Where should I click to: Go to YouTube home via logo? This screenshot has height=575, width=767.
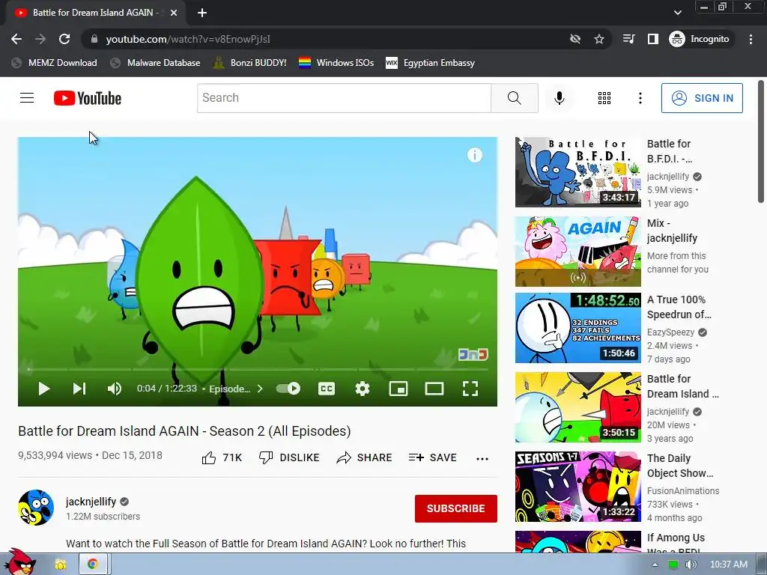point(88,98)
